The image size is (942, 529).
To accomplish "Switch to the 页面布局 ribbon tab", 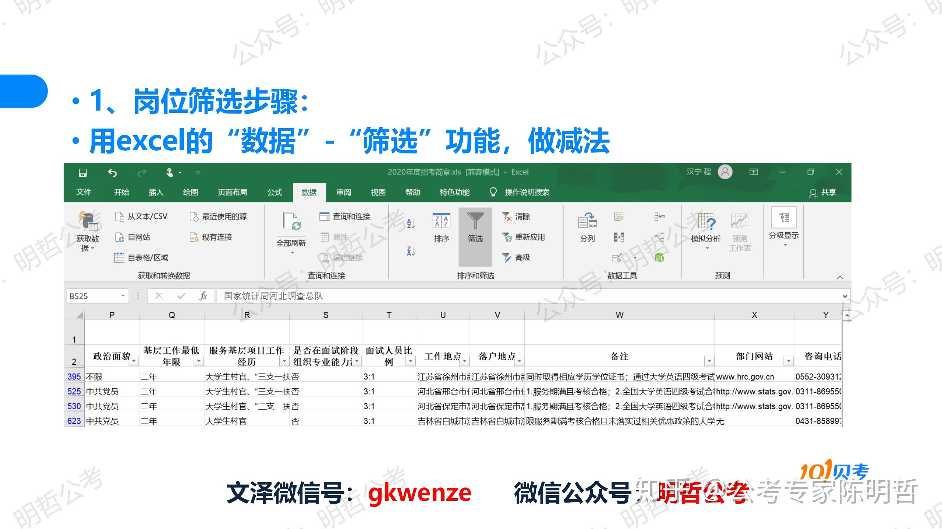I will click(232, 192).
